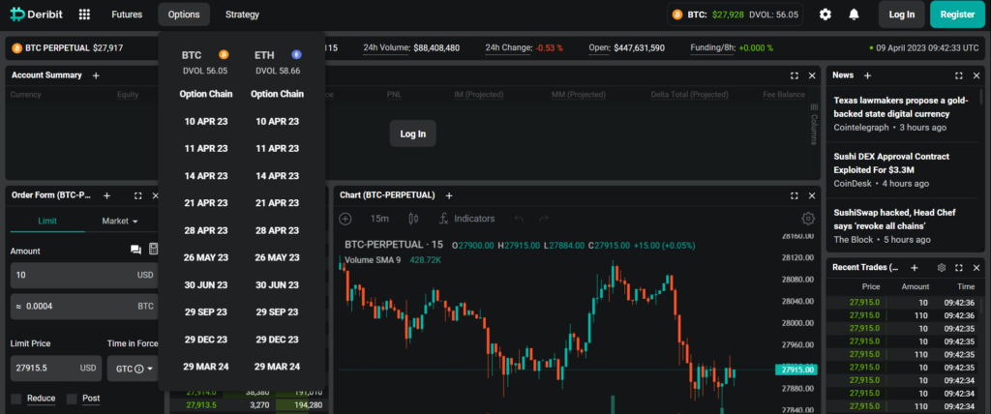Select ETH 30 JUN 23 expiry
991x414 pixels.
tap(278, 285)
